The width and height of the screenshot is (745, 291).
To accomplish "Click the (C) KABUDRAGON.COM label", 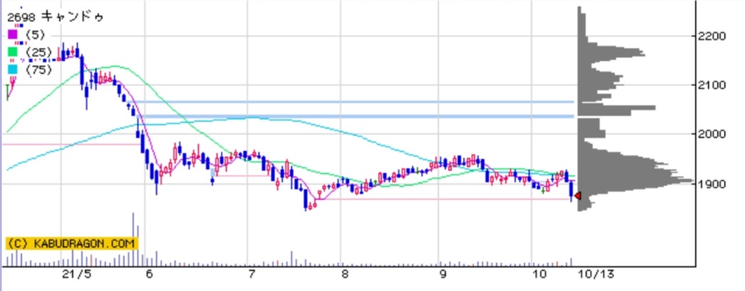I will click(72, 243).
